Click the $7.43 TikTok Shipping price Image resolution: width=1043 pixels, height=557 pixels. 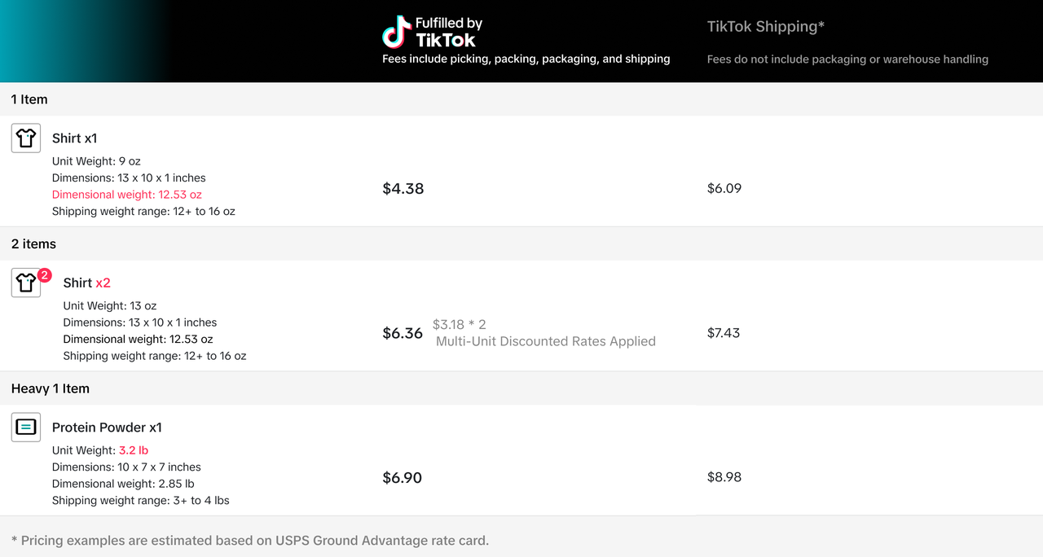click(724, 333)
